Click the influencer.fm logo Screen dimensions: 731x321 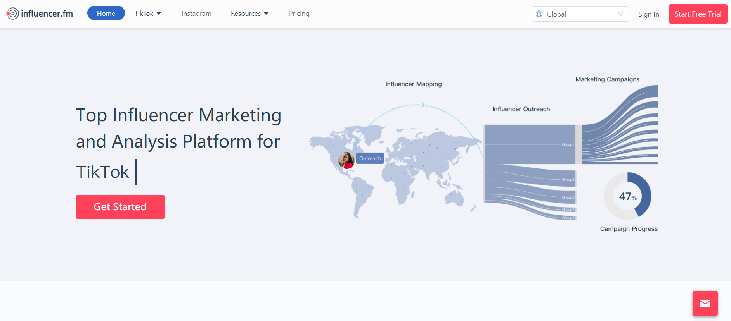[x=40, y=14]
